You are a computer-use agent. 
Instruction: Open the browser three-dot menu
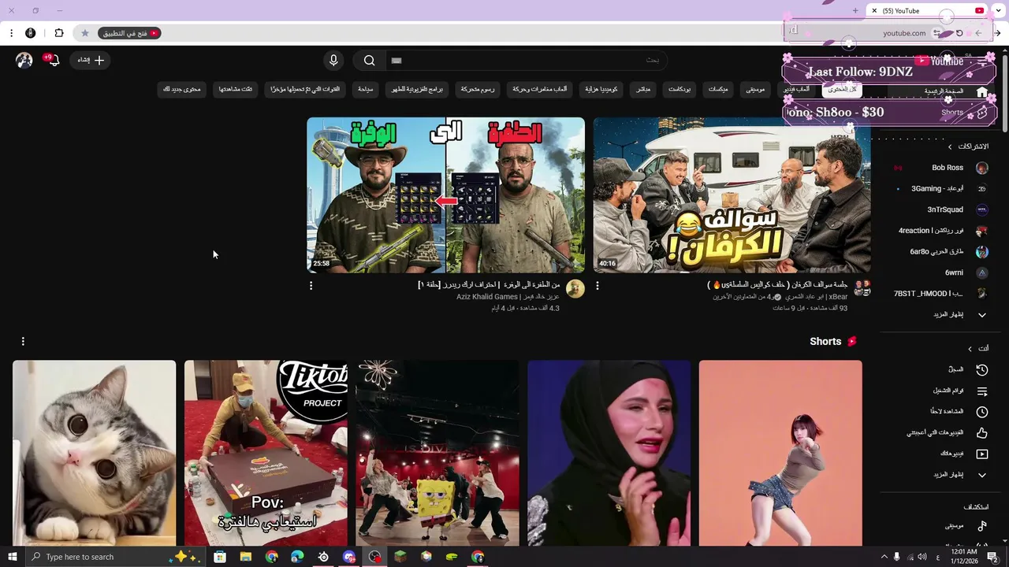(11, 33)
